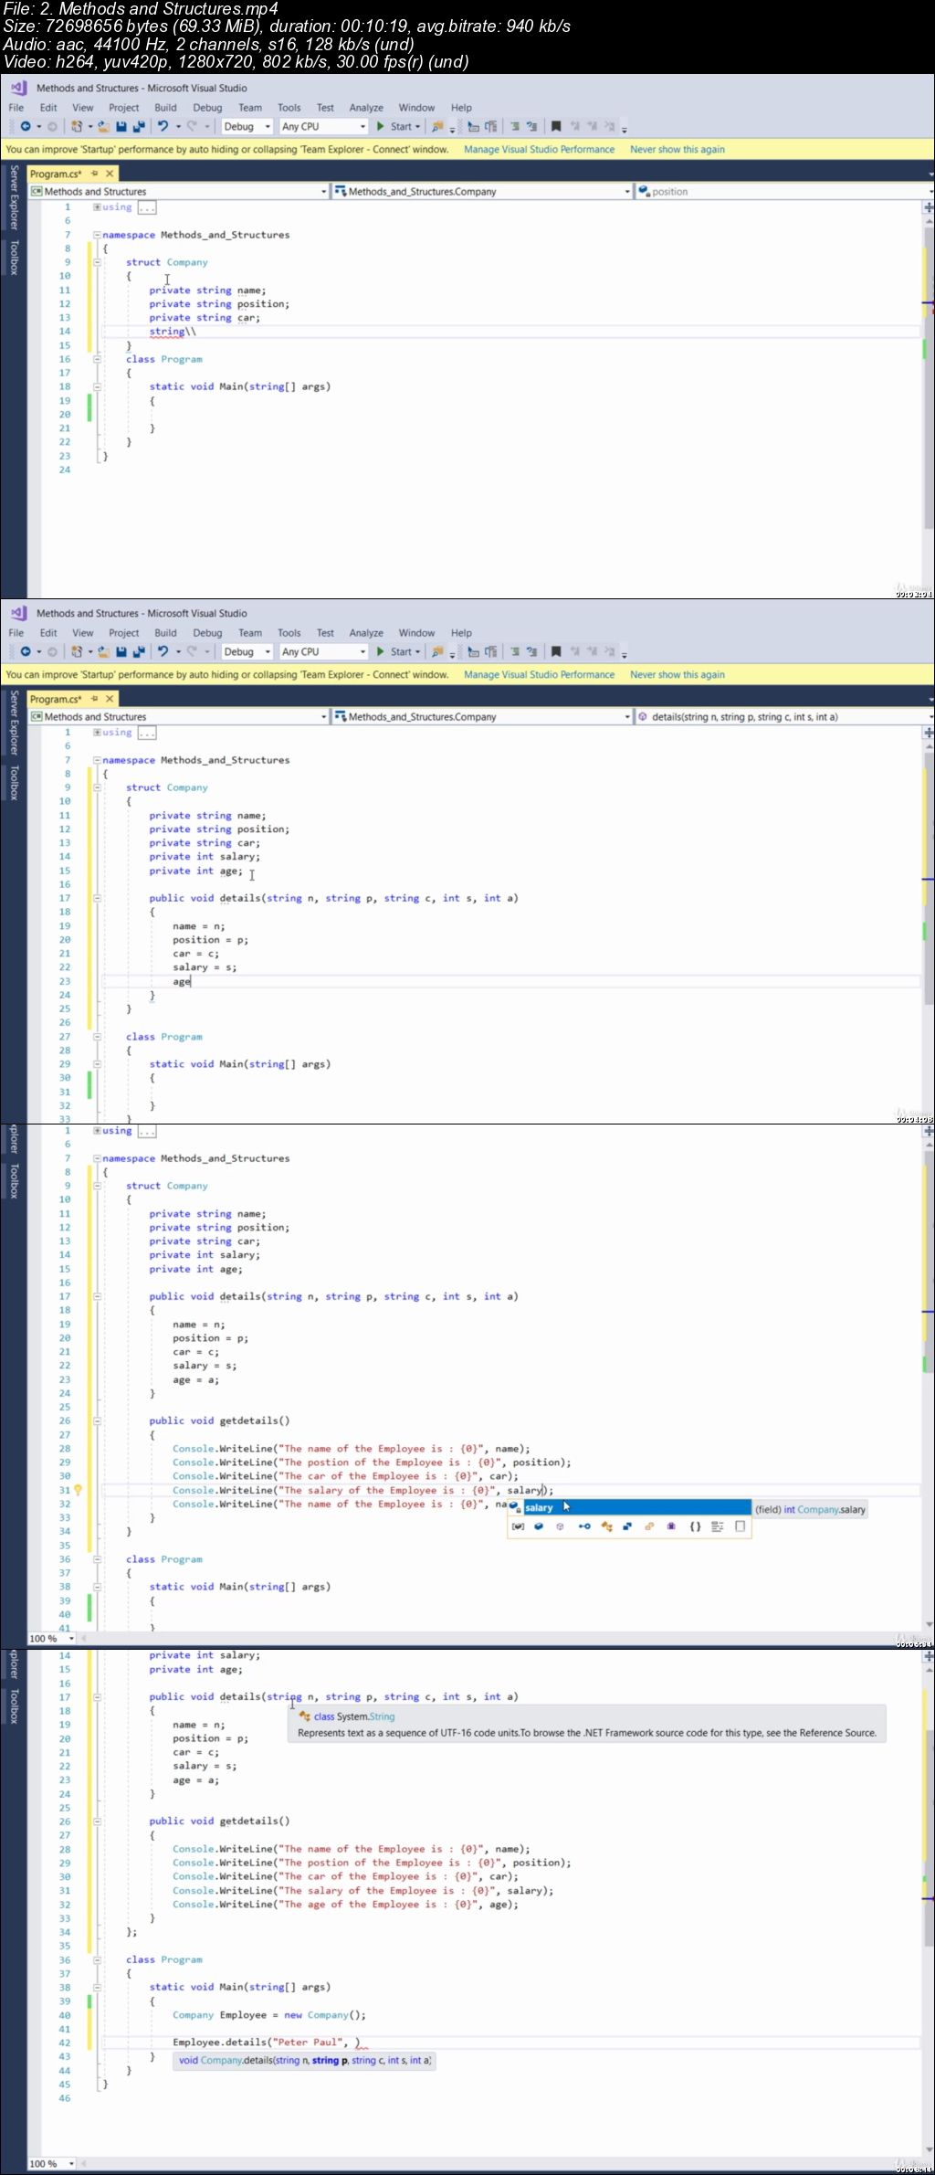
Task: Open Tools menu in second frame
Action: (289, 633)
